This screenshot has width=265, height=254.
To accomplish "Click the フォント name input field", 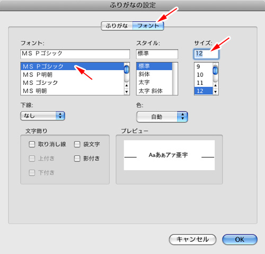I will [x=75, y=54].
